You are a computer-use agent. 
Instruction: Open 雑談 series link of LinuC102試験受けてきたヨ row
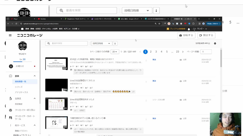click(154, 81)
